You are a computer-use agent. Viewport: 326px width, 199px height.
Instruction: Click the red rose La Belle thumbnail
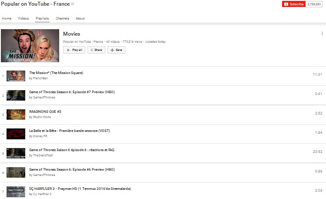(16, 134)
